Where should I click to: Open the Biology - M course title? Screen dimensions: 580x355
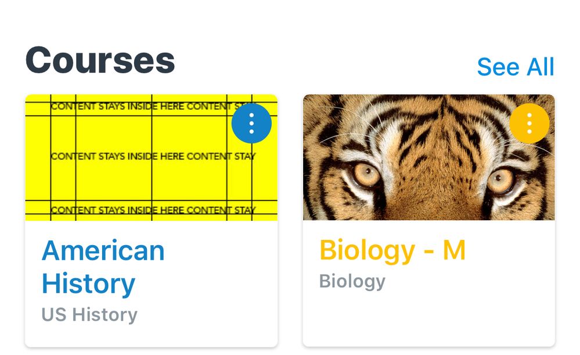(x=392, y=250)
